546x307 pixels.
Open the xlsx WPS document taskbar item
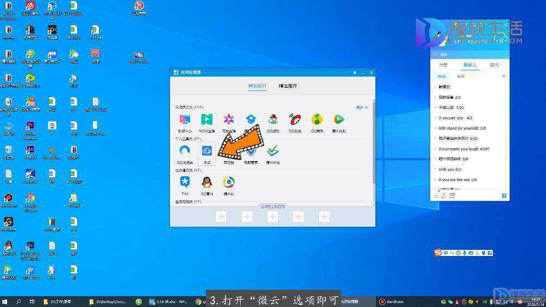coord(168,302)
